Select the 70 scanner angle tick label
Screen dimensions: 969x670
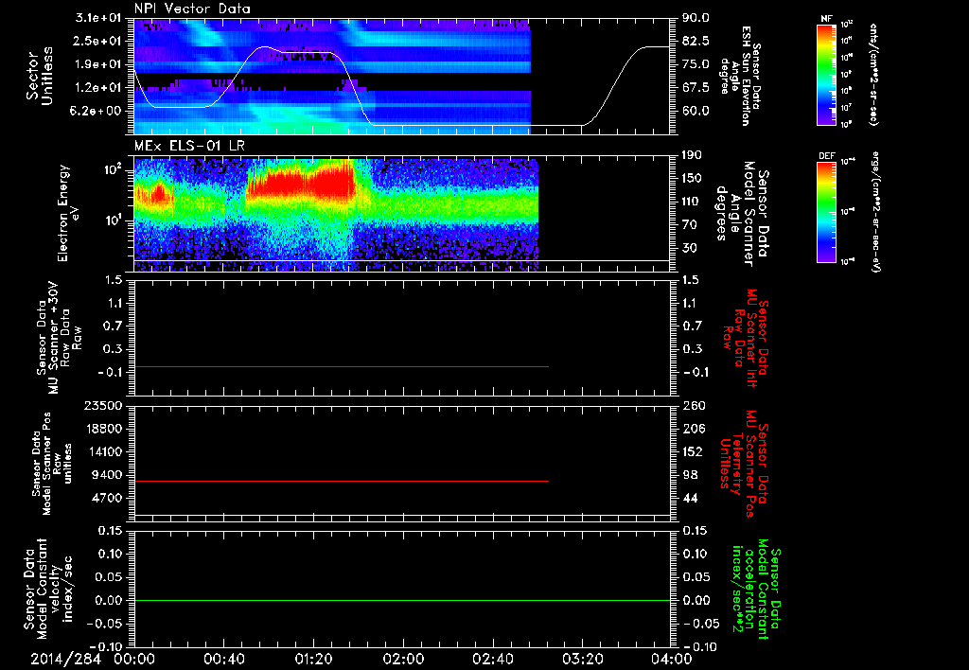tap(689, 225)
